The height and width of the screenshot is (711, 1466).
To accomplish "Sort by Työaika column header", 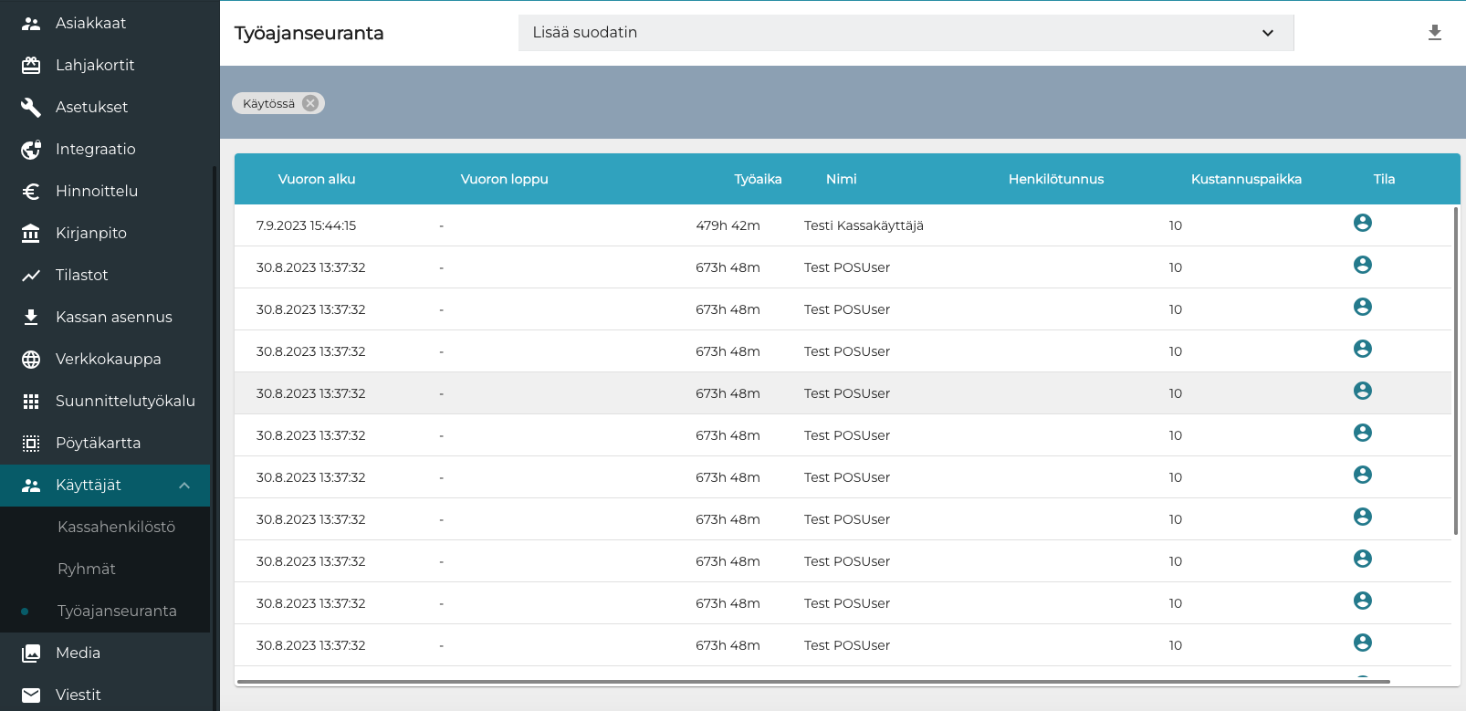I will tap(758, 180).
